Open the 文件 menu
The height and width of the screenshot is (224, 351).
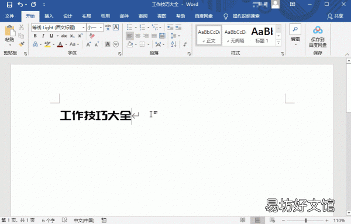9,16
